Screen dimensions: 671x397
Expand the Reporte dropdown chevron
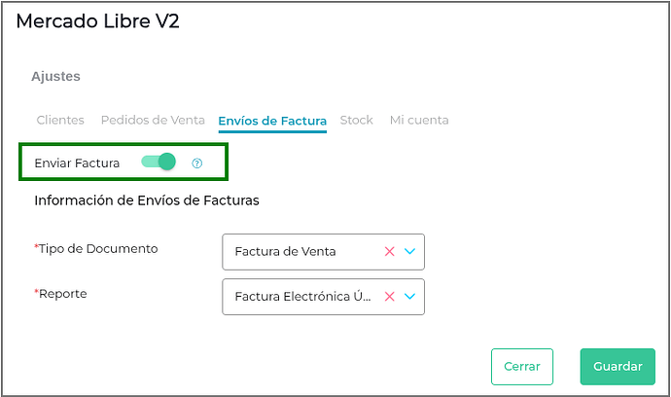(x=409, y=297)
